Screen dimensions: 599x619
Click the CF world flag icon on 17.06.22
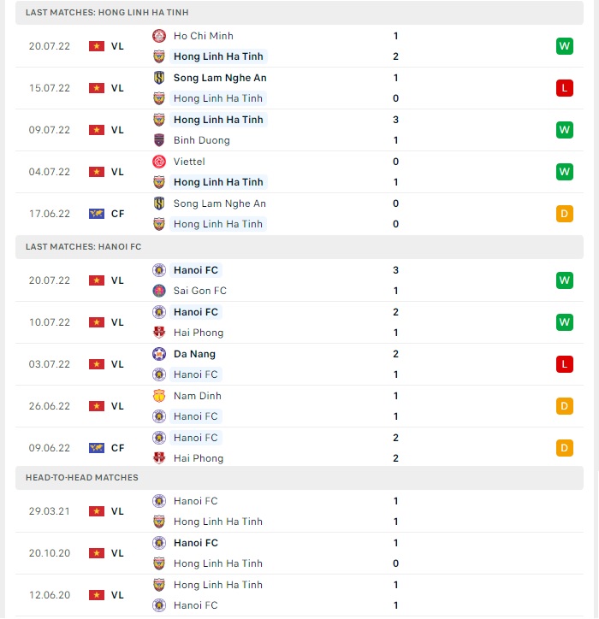pyautogui.click(x=97, y=214)
